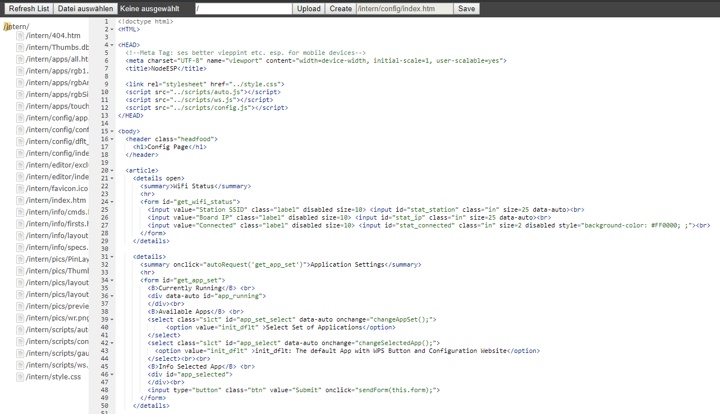Click the script line with ../scripts/ws.js

(199, 100)
